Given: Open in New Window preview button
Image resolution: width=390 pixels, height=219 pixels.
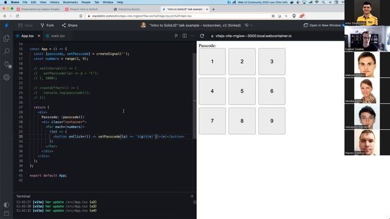Looking at the screenshot, I should [322, 26].
